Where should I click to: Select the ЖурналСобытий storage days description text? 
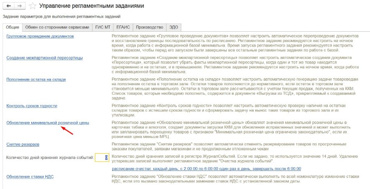pyautogui.click(x=235, y=159)
